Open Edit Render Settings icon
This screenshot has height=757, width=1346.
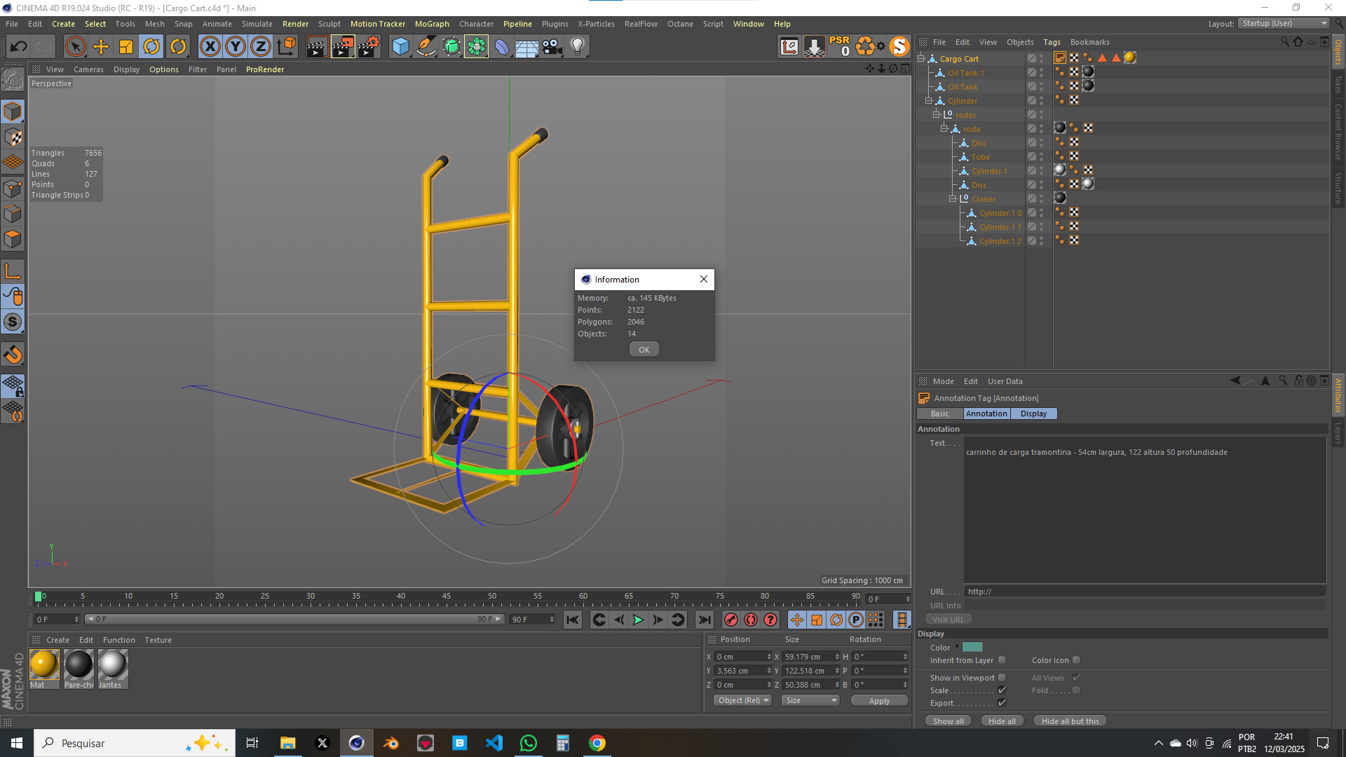(369, 47)
